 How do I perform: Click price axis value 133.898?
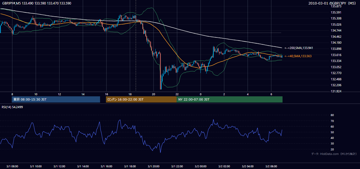click(x=336, y=49)
